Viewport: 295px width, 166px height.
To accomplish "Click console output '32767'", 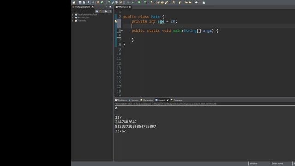I will pyautogui.click(x=120, y=131).
